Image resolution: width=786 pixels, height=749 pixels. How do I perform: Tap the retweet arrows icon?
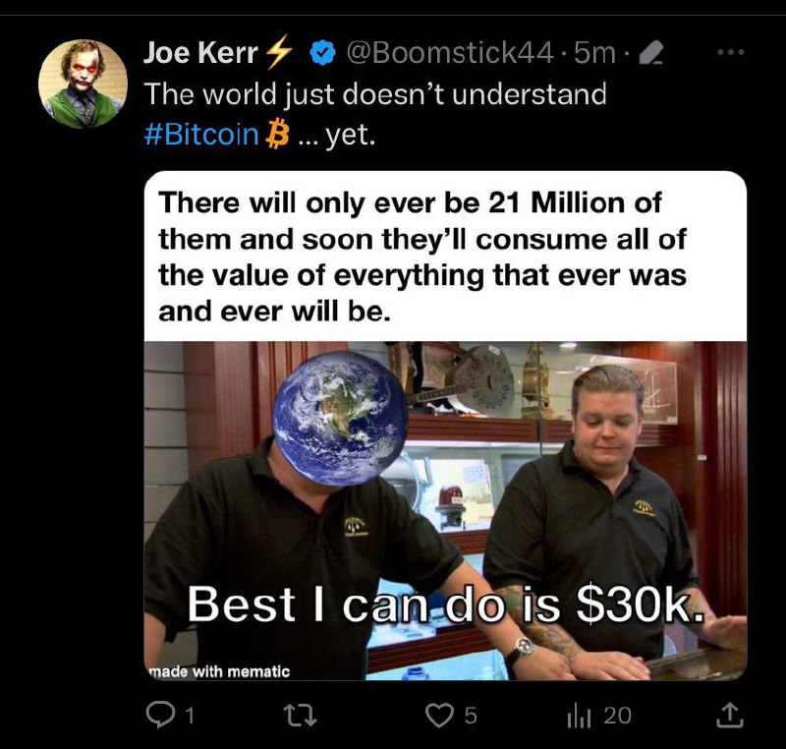pos(300,716)
